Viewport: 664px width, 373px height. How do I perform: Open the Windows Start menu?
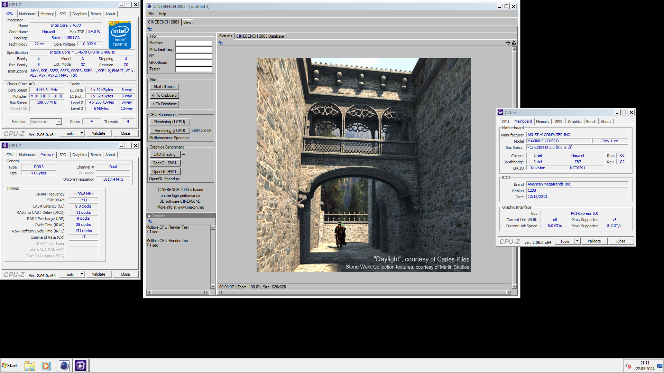[9, 366]
